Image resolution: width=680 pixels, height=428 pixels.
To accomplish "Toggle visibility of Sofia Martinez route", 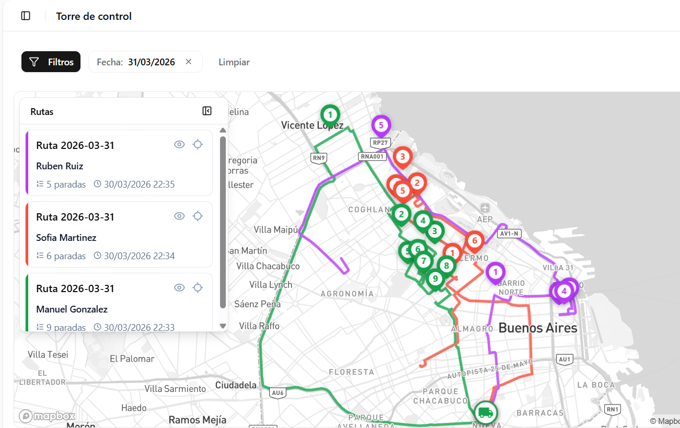I will pyautogui.click(x=179, y=216).
